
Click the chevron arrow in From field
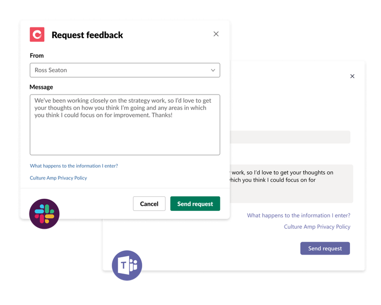coord(213,70)
